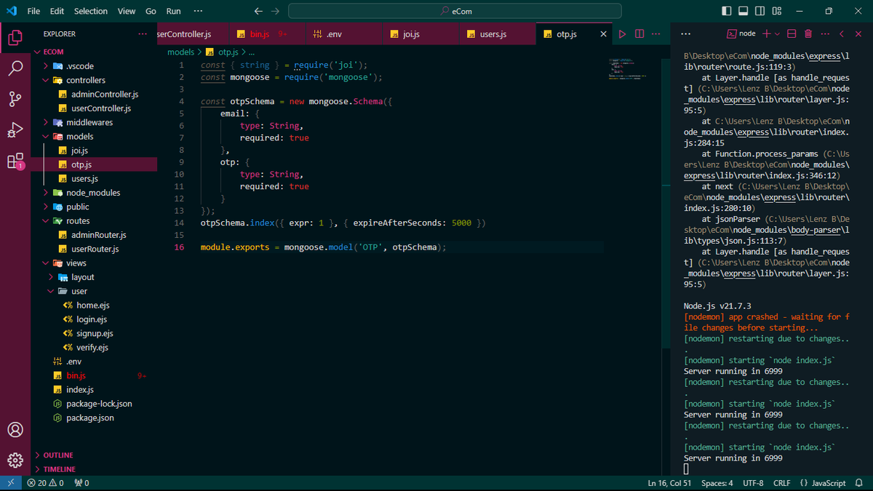Open verify.ejs in Explorer
The height and width of the screenshot is (491, 873).
click(92, 348)
